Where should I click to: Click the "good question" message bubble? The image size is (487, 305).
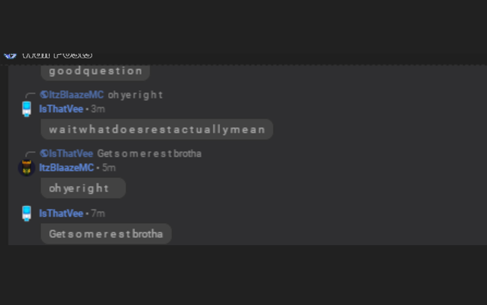click(x=95, y=71)
